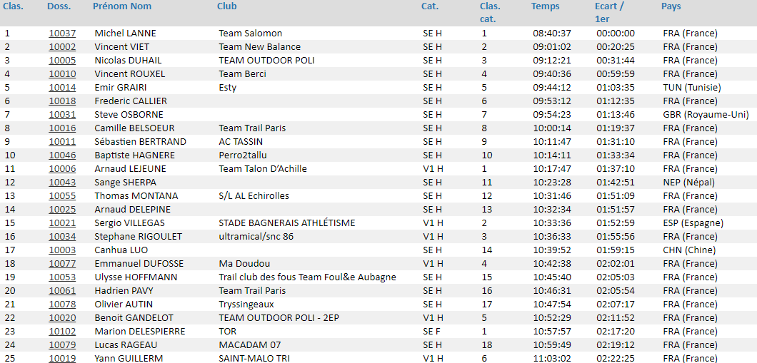Viewport: 757px width, 363px height.
Task: Open bib number 10037 link
Action: pos(62,34)
